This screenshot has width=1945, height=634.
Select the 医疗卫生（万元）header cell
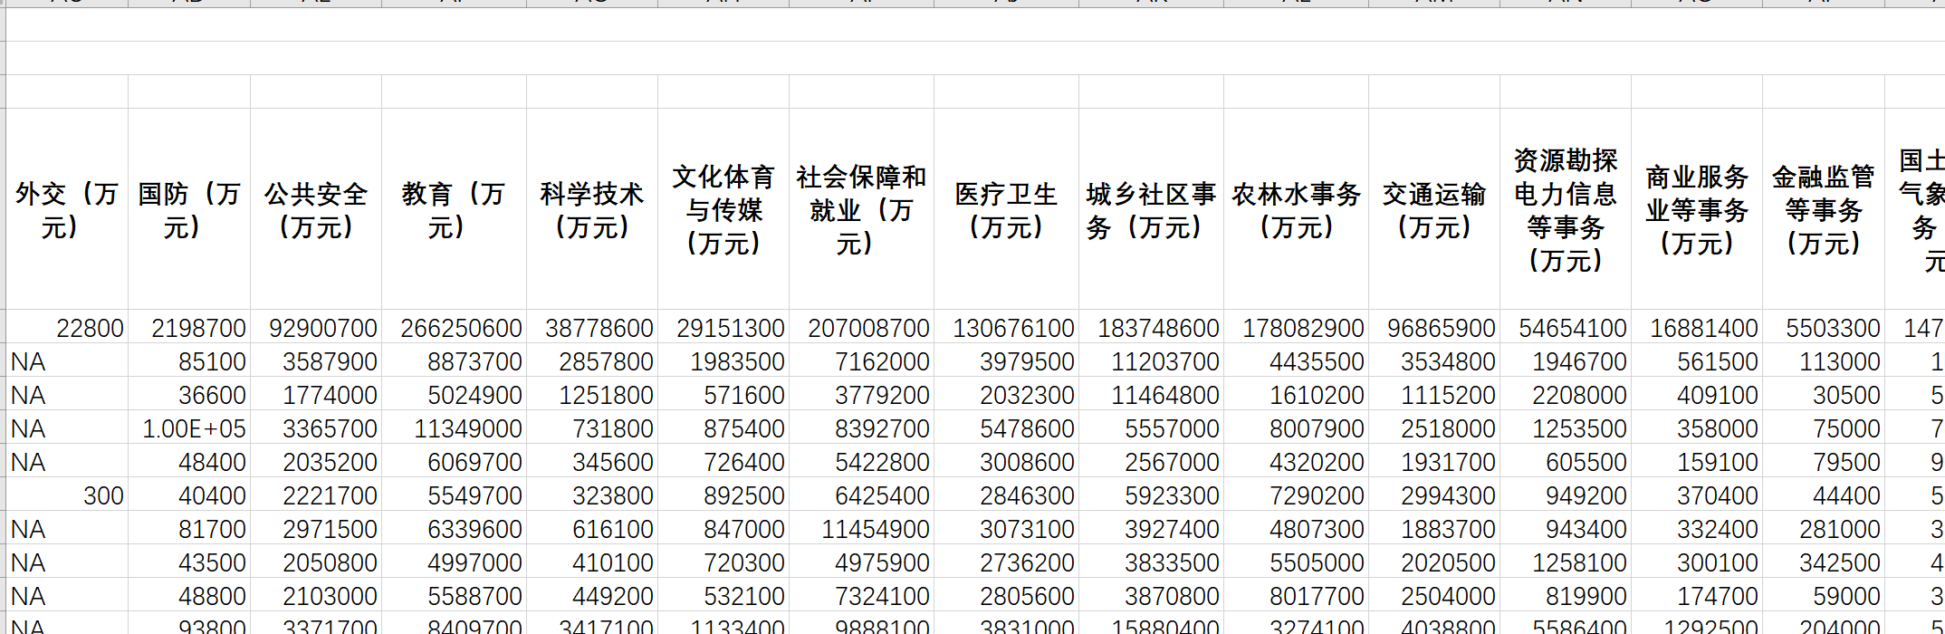[1006, 209]
